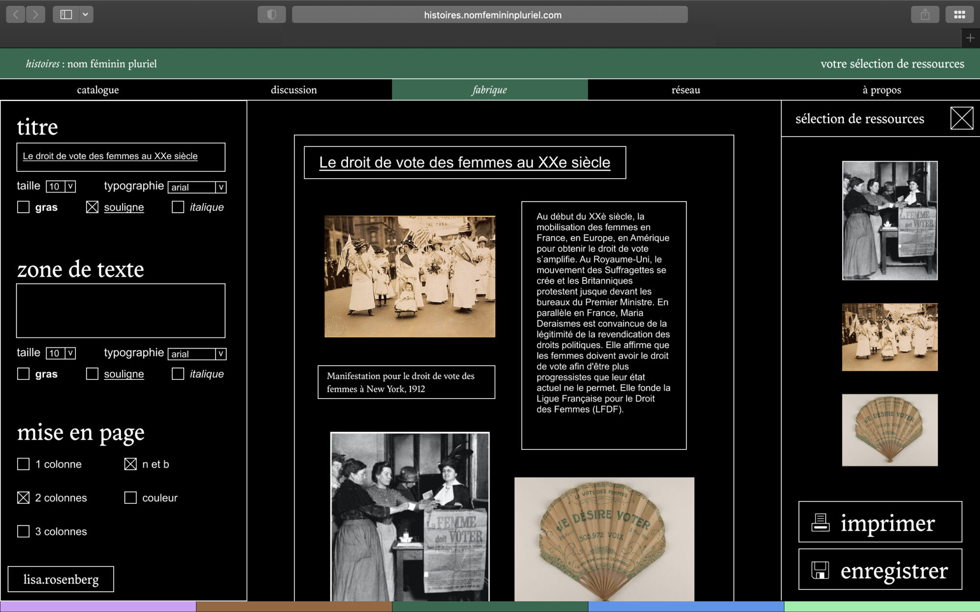
Task: Click the lisa.rosenberg user button
Action: 61,579
